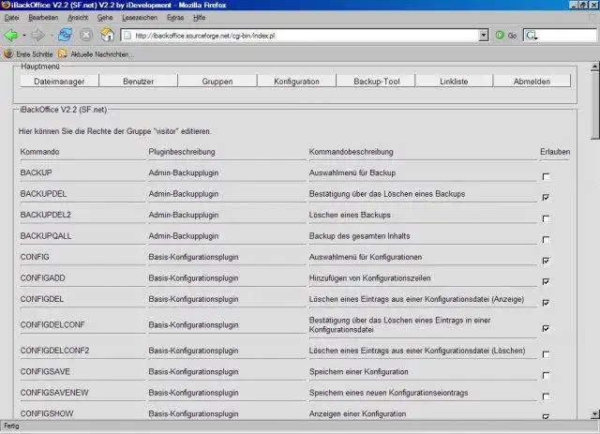Uncheck CONFIGADD permission
Screen dimensions: 600x434
coord(546,282)
